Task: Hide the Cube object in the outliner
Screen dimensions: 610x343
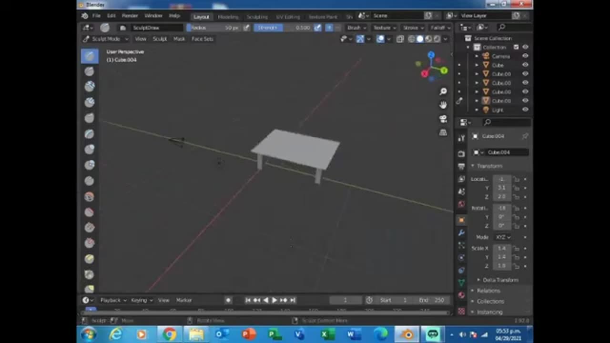Action: tap(525, 65)
